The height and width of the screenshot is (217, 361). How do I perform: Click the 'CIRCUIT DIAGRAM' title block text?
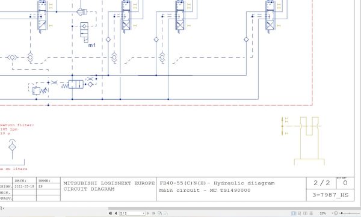click(x=89, y=189)
